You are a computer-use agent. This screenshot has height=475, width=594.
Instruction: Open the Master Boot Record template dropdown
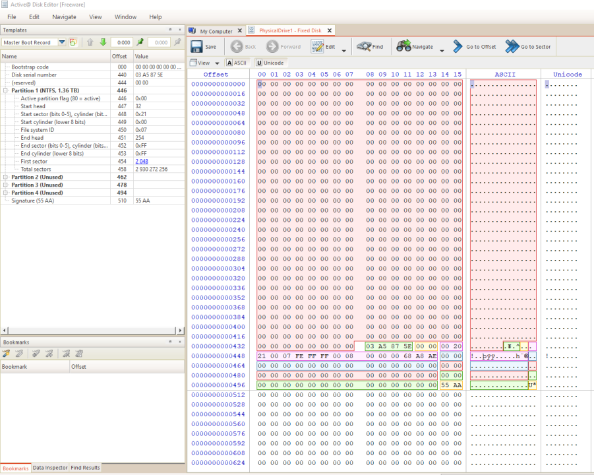coord(62,42)
